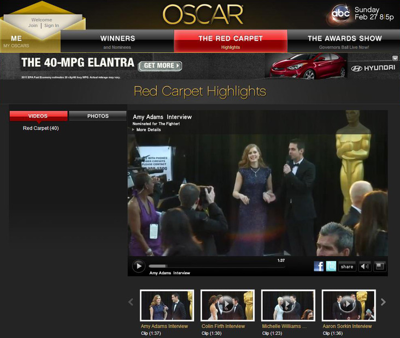
Task: Open the ME My Oscars tab
Action: pos(16,41)
